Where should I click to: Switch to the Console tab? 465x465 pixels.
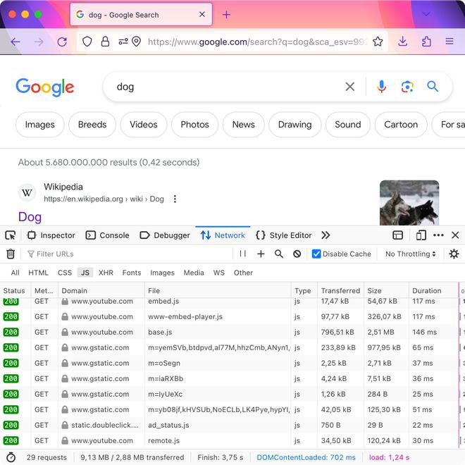[x=107, y=235]
